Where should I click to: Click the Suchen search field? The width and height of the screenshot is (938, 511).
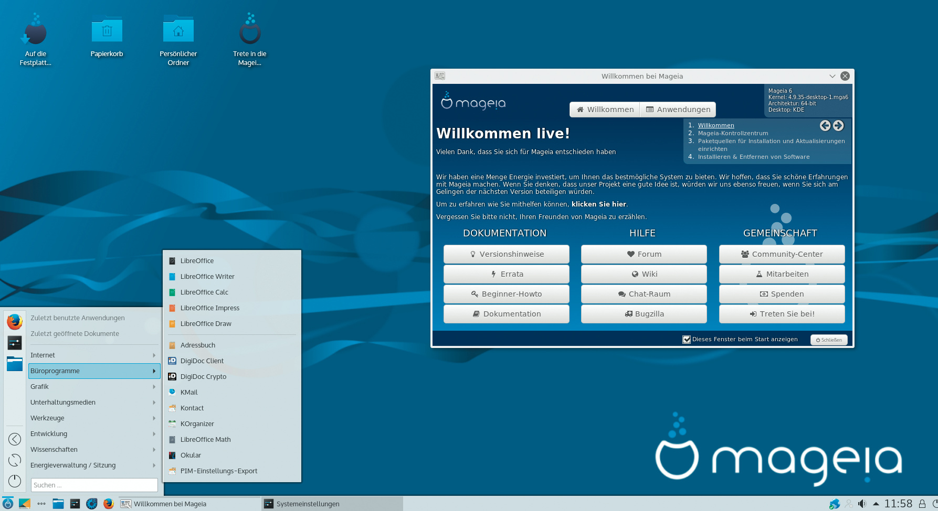[x=94, y=485]
